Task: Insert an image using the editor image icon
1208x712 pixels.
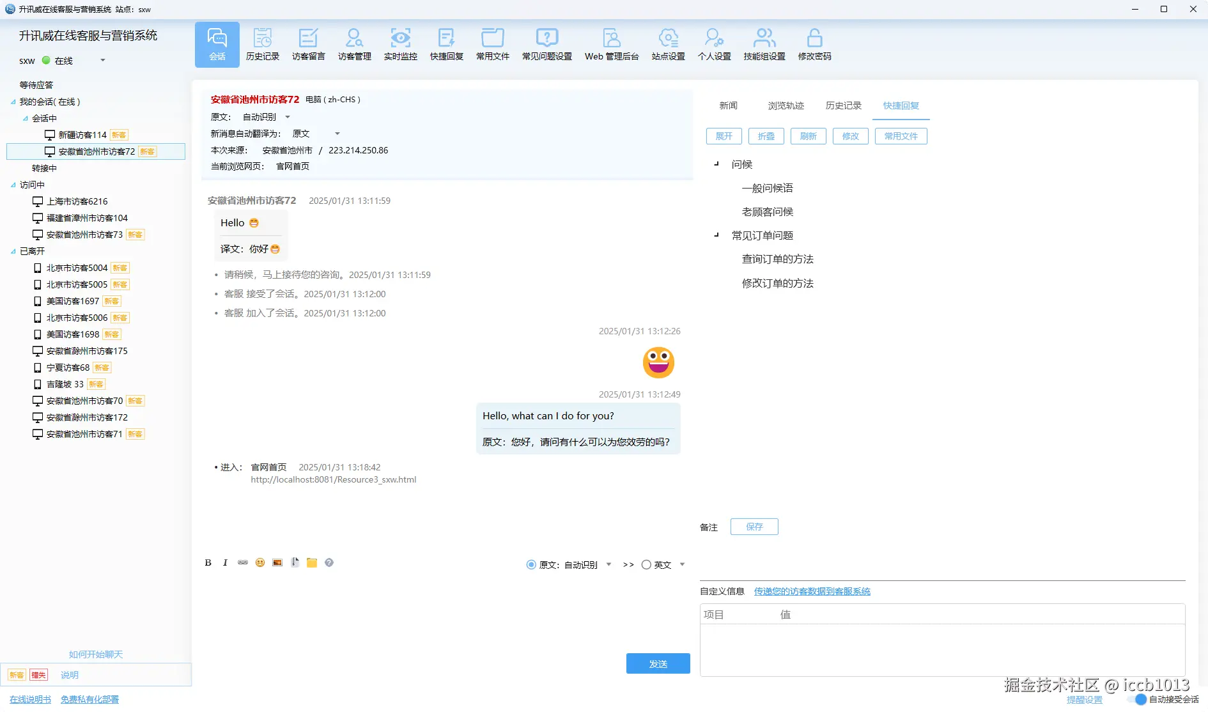Action: click(277, 562)
